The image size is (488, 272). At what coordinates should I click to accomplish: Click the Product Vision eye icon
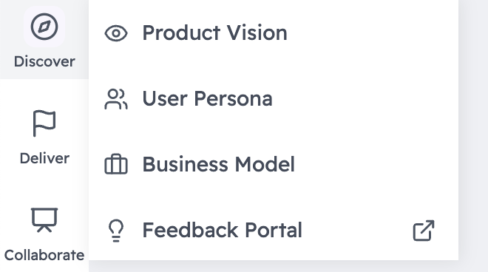pyautogui.click(x=116, y=33)
